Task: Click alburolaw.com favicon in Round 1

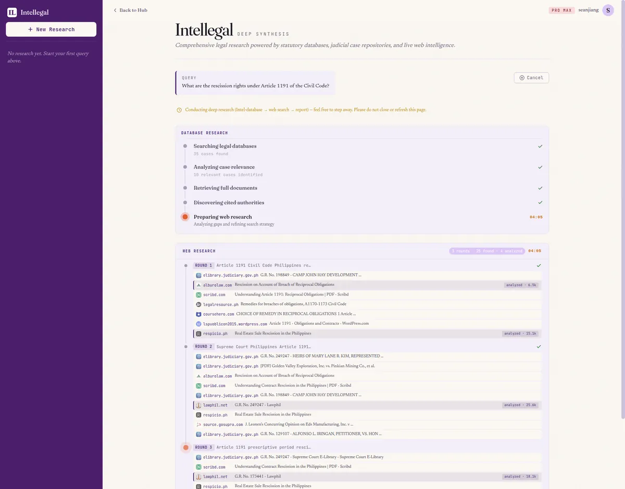Action: click(x=198, y=285)
